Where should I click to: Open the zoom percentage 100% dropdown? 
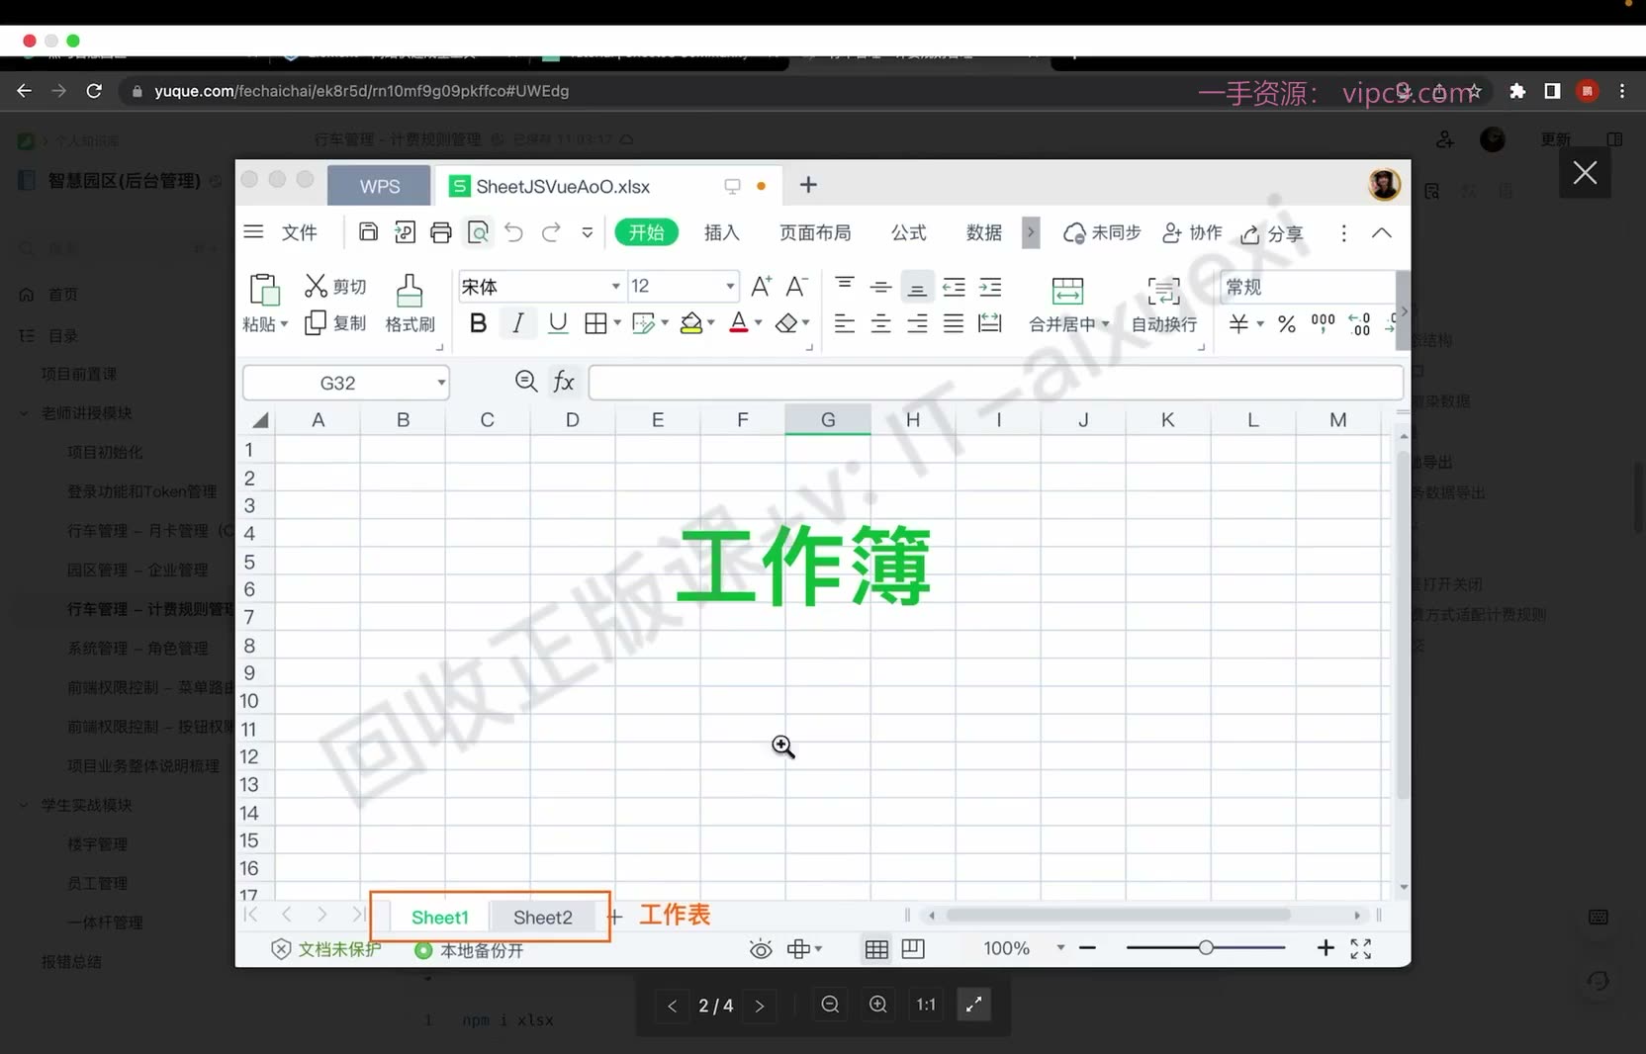1060,948
